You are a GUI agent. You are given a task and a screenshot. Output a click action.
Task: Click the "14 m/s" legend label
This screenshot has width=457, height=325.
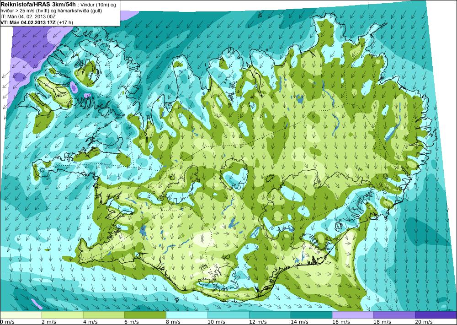tap(299, 322)
